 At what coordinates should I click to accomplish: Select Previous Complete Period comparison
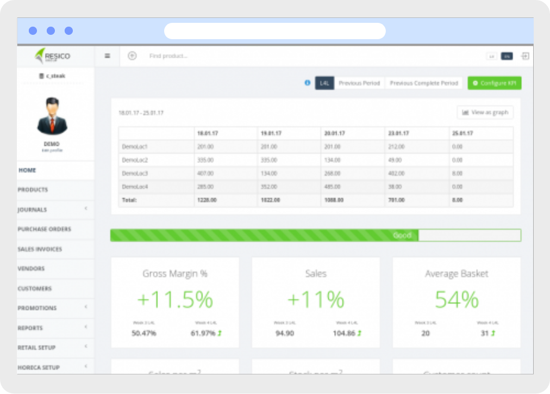pos(424,83)
